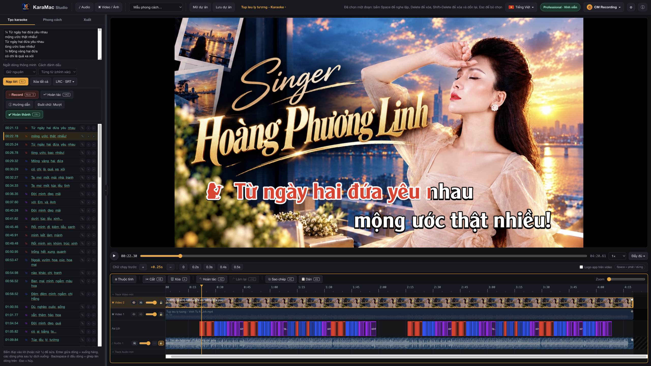Screen dimensions: 651x366
Task: Toggle lock on Video 2 track
Action: [161, 302]
